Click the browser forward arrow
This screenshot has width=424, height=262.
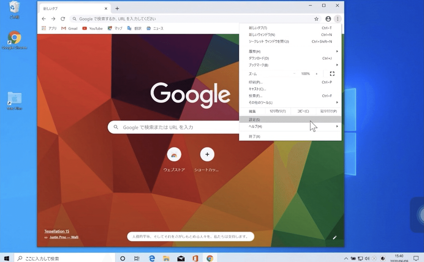53,19
